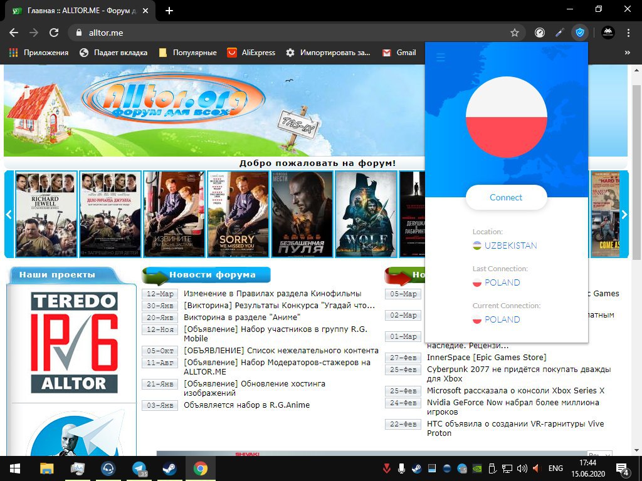Viewport: 642px width, 481px height.
Task: Open Обновление хостинга изображений announcement
Action: tap(255, 388)
